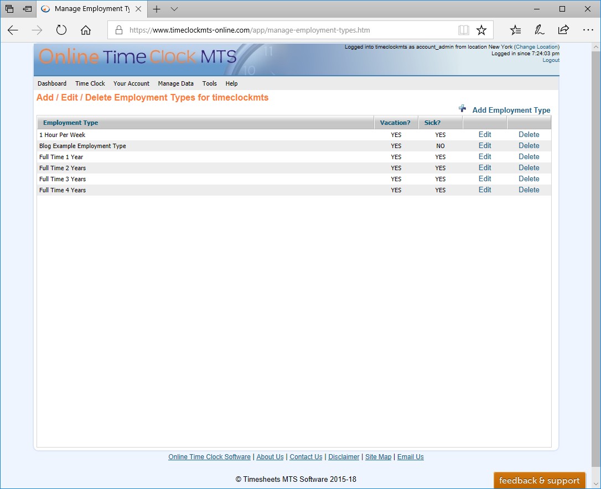Click the add notes pen icon
Screen dimensions: 601x489
tap(539, 30)
